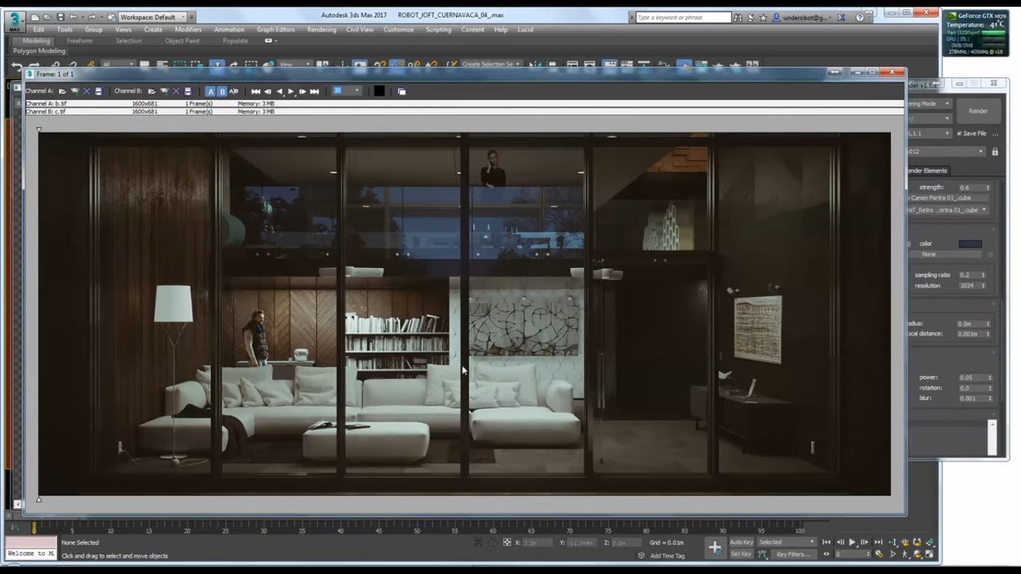
Task: Open Channel A file browse icon
Action: click(x=63, y=91)
